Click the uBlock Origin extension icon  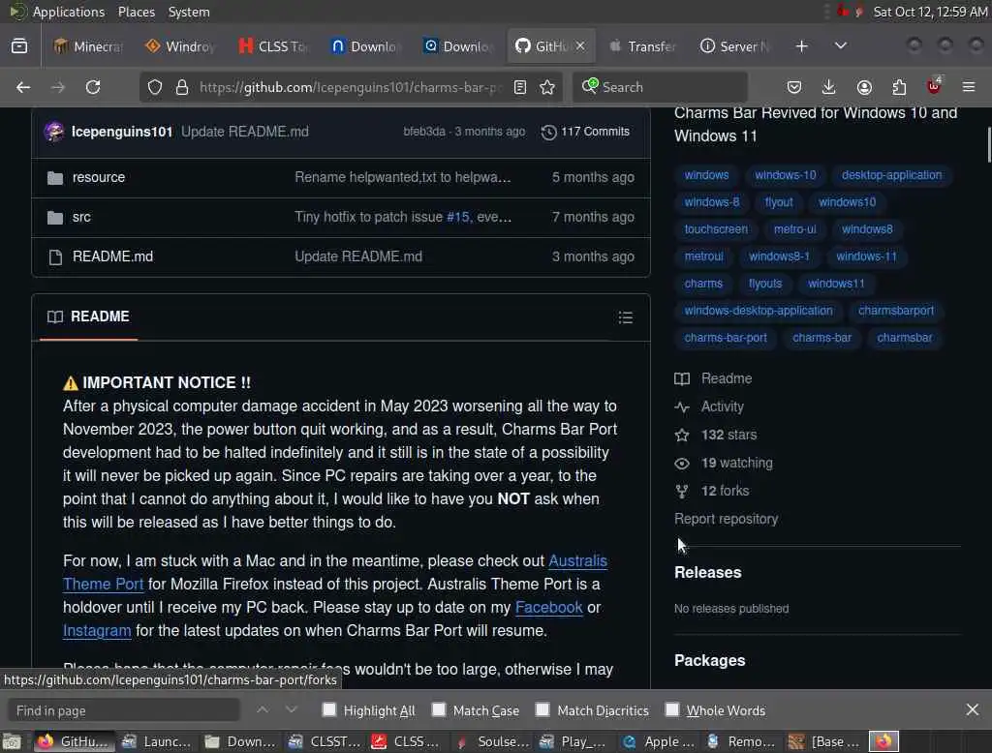click(x=934, y=86)
